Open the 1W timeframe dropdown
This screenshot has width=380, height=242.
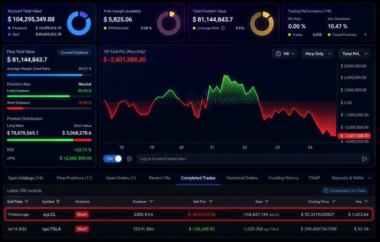point(284,54)
